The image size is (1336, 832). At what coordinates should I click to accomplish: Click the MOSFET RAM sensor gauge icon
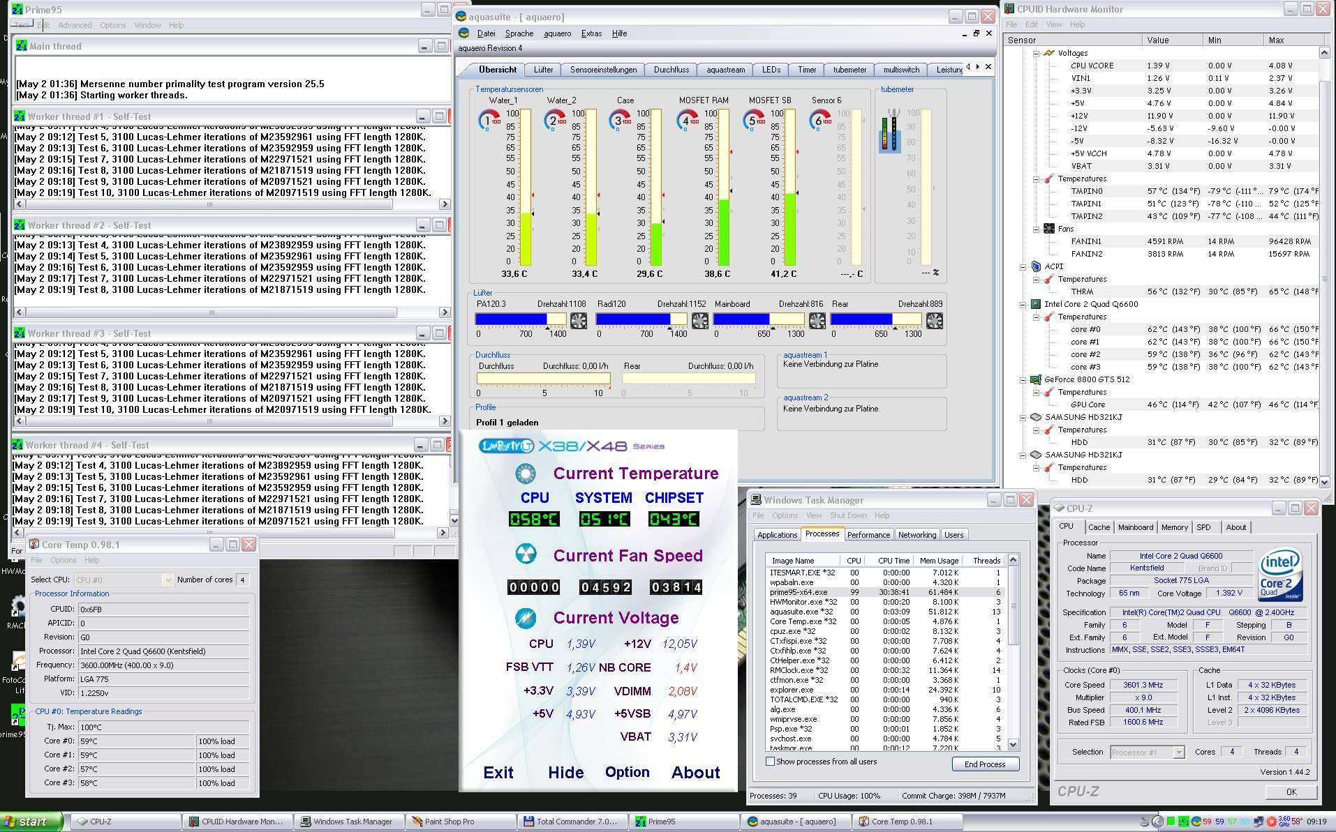click(687, 120)
